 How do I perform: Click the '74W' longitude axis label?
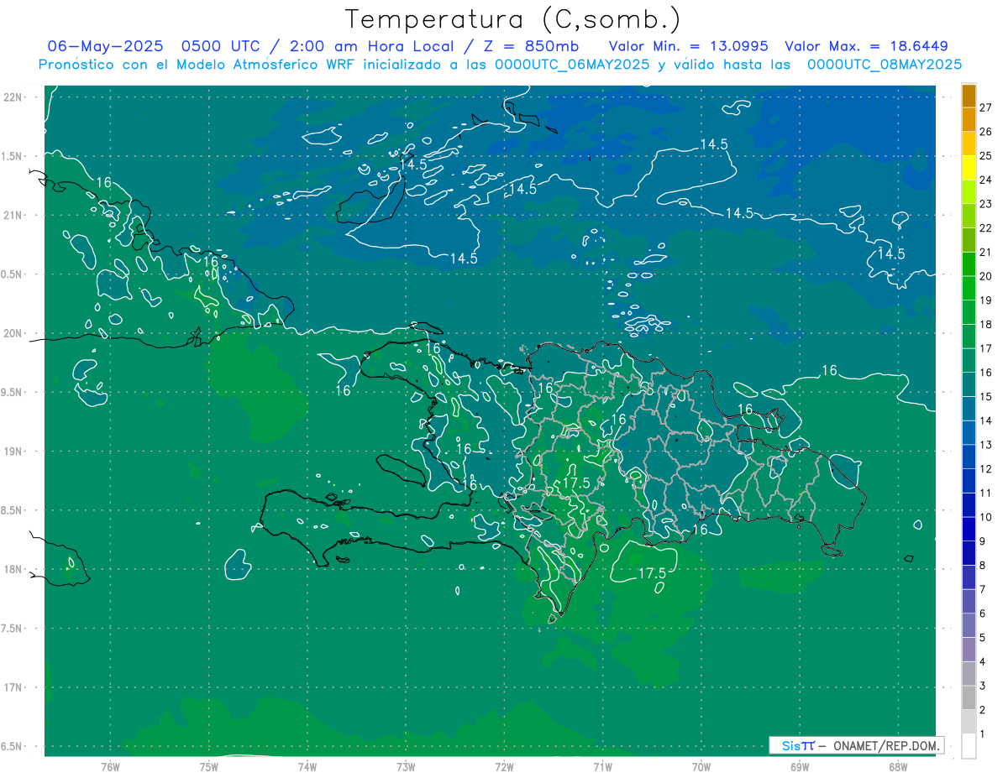[307, 766]
